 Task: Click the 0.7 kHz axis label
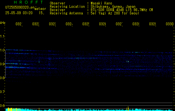tap(2, 92)
